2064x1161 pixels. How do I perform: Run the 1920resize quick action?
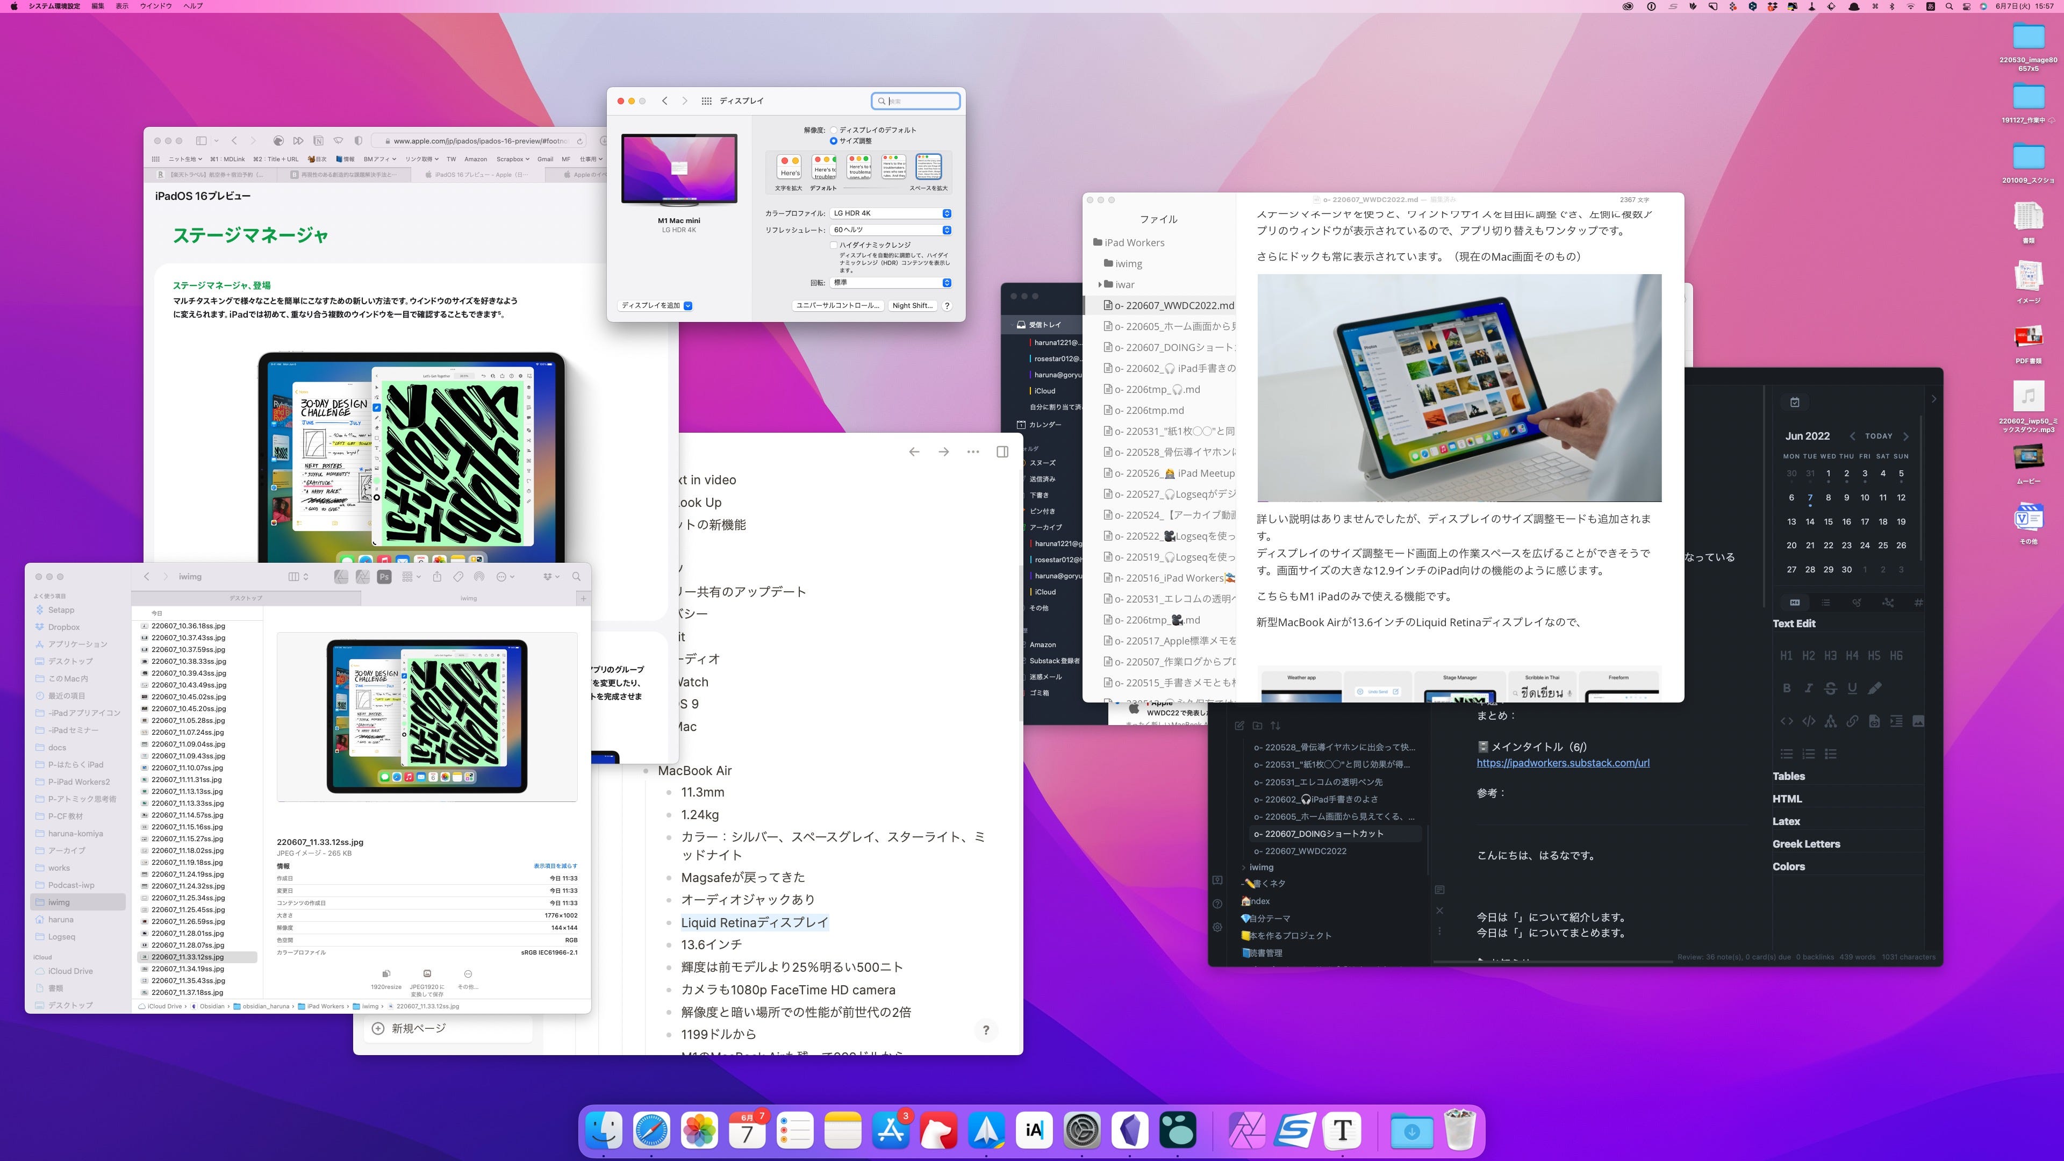click(386, 980)
